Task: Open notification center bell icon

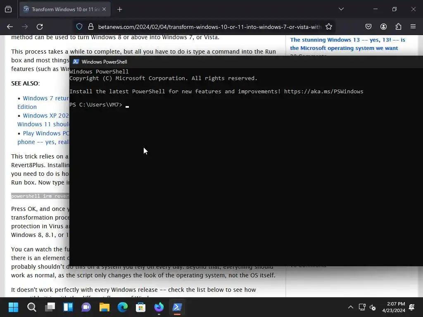Action: point(412,307)
